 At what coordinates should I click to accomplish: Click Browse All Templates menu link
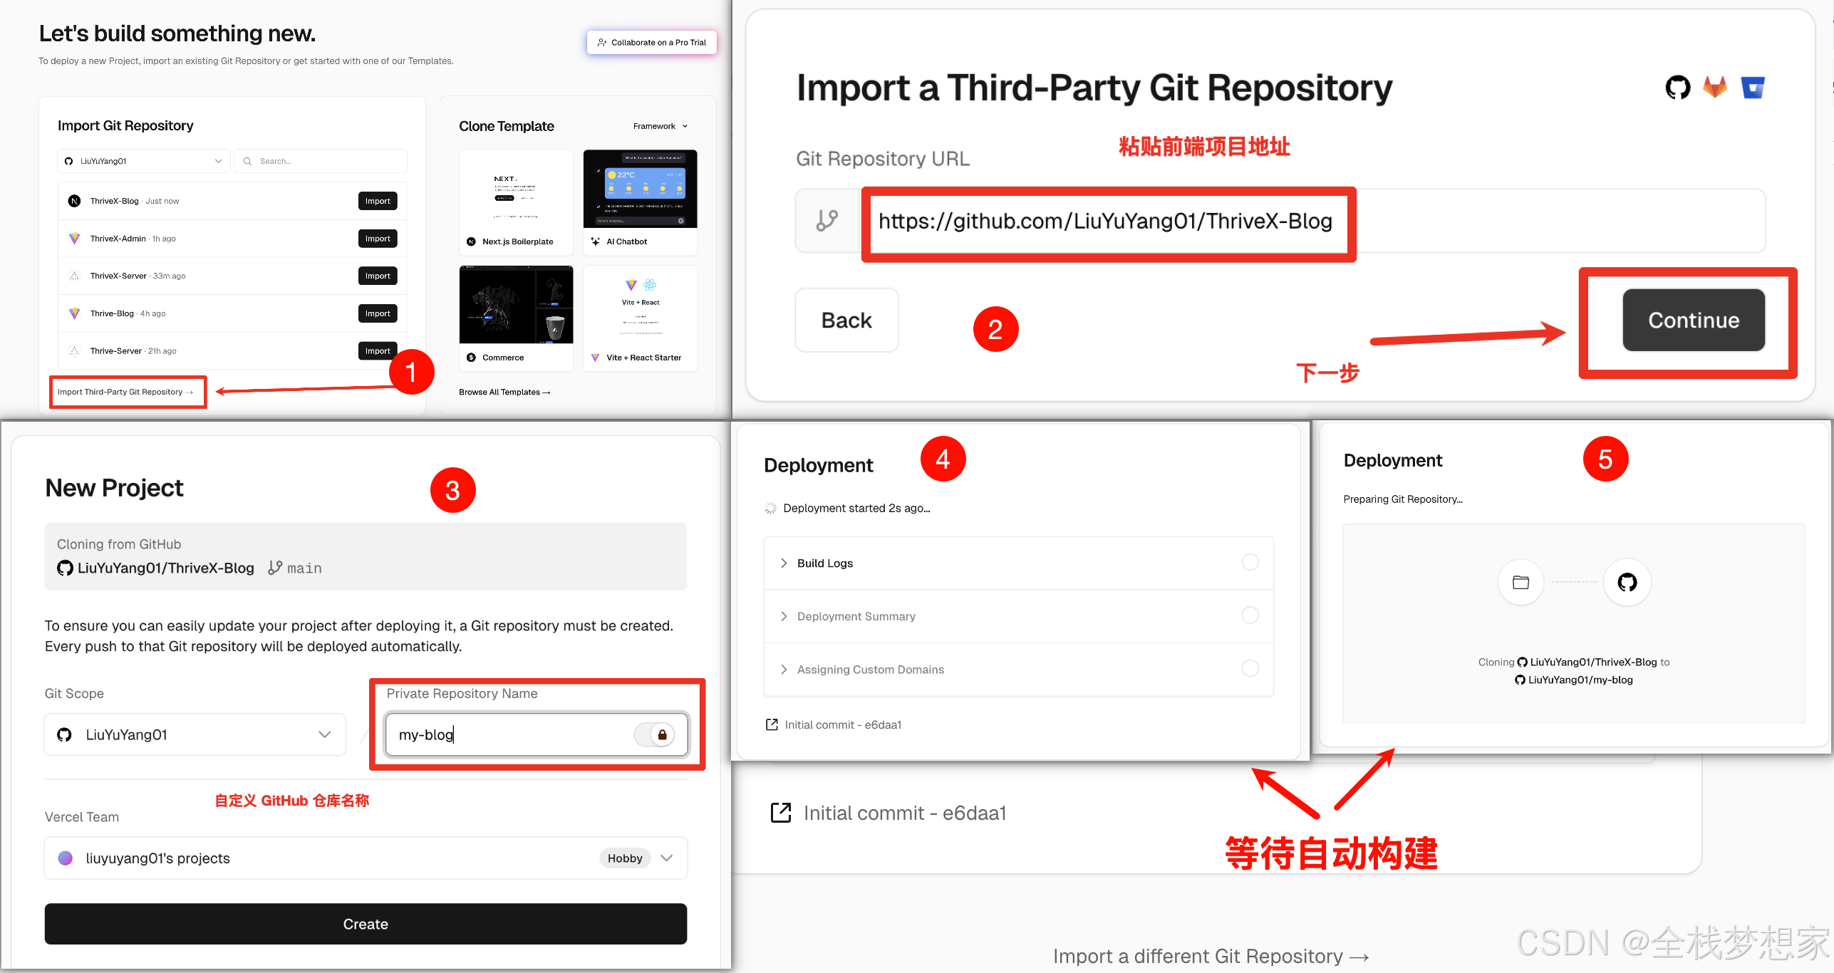point(504,392)
